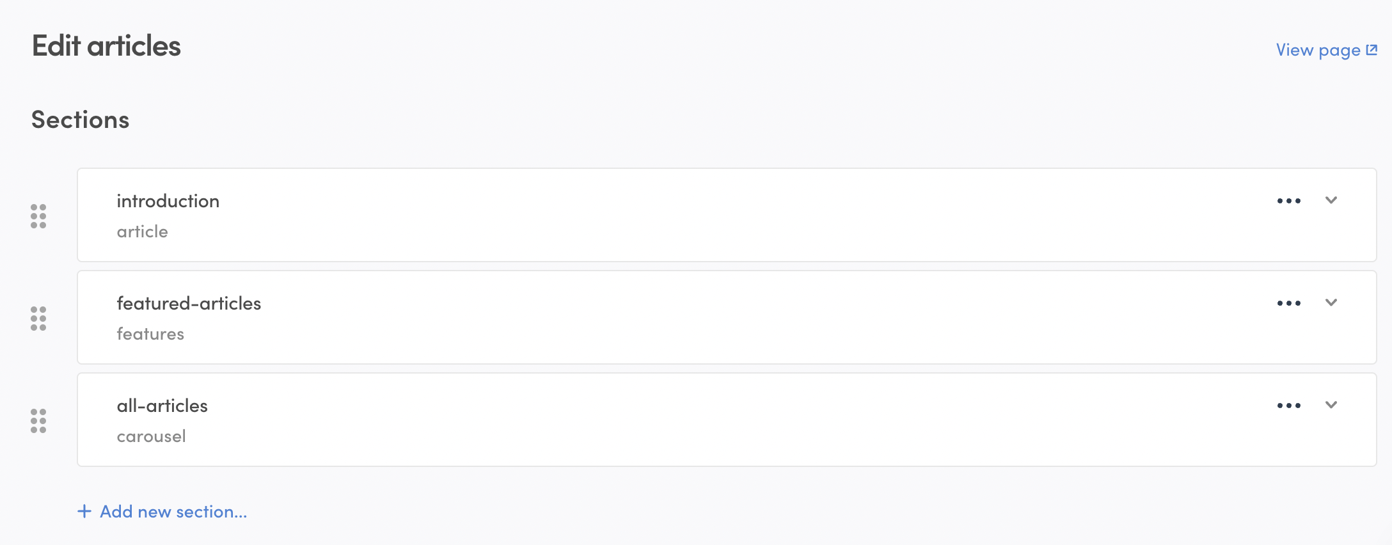The height and width of the screenshot is (545, 1392).
Task: Open the View page link
Action: pyautogui.click(x=1318, y=49)
